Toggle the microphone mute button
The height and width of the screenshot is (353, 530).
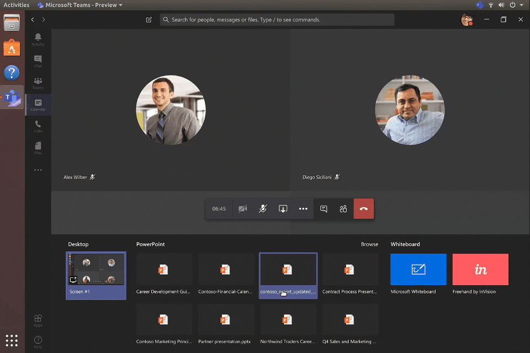click(x=263, y=208)
